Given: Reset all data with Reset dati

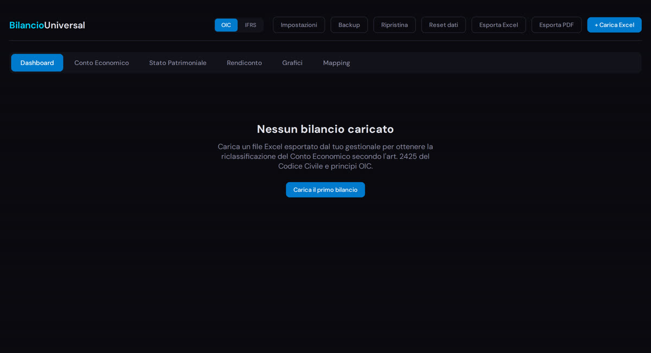Looking at the screenshot, I should tap(443, 24).
